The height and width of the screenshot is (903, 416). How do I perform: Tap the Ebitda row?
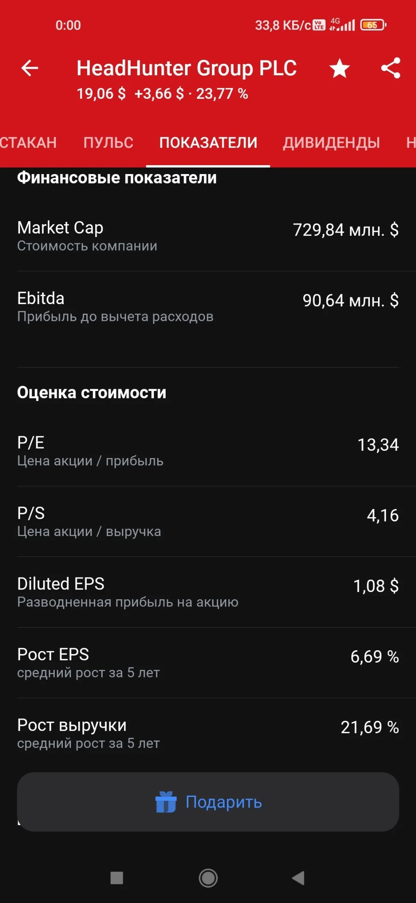pyautogui.click(x=208, y=306)
